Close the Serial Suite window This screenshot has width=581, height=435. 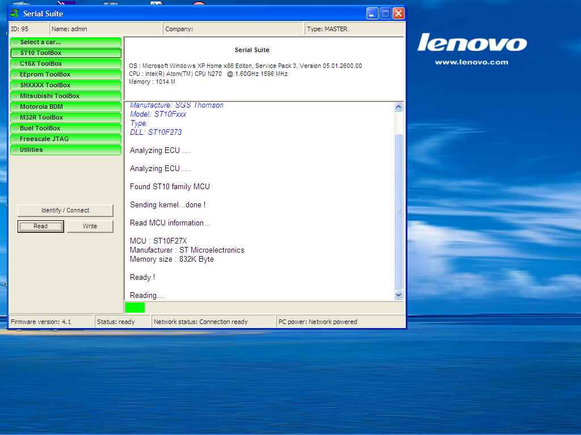tap(399, 14)
